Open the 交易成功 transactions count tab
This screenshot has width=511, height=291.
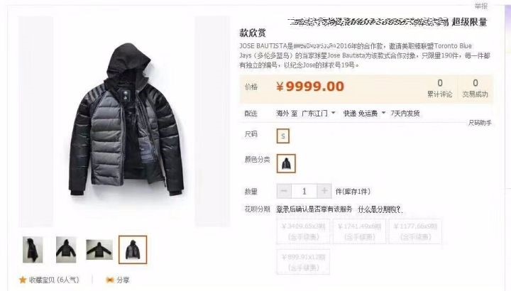(x=475, y=89)
